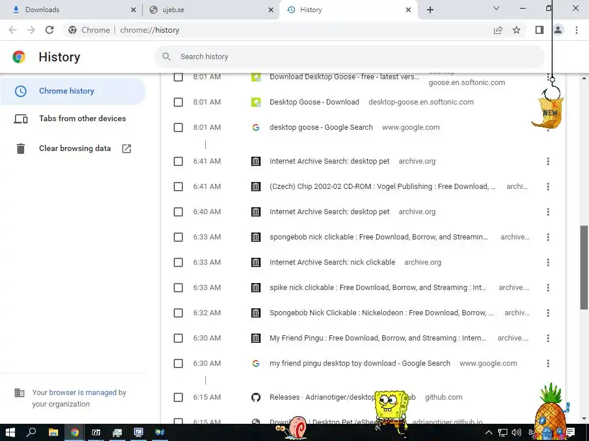
Task: Open more actions for Internet Archive Search: nick clickable
Action: tap(548, 262)
